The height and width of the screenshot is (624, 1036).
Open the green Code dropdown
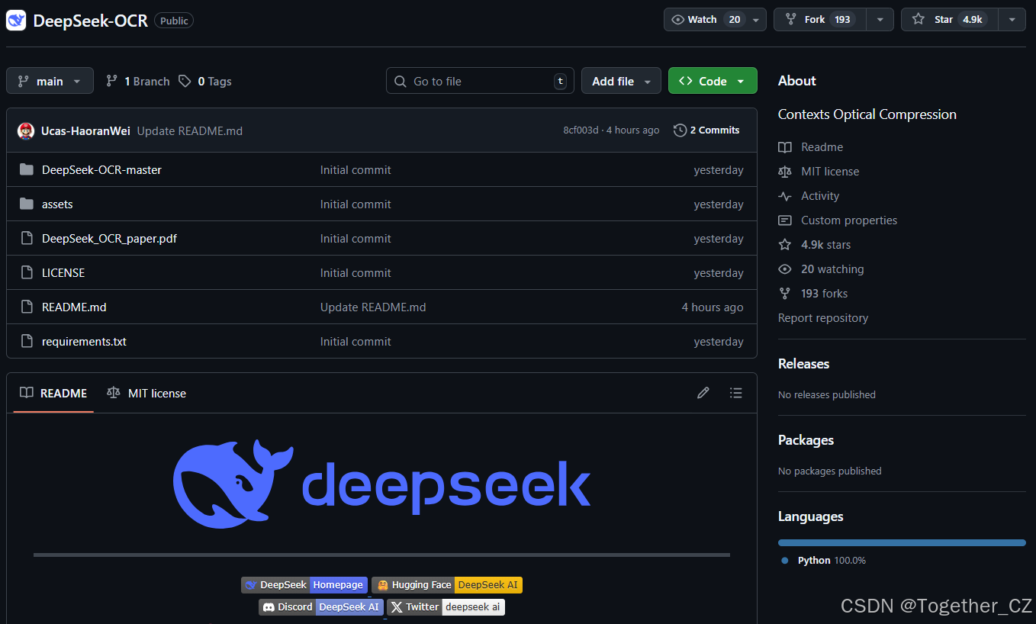(x=713, y=81)
